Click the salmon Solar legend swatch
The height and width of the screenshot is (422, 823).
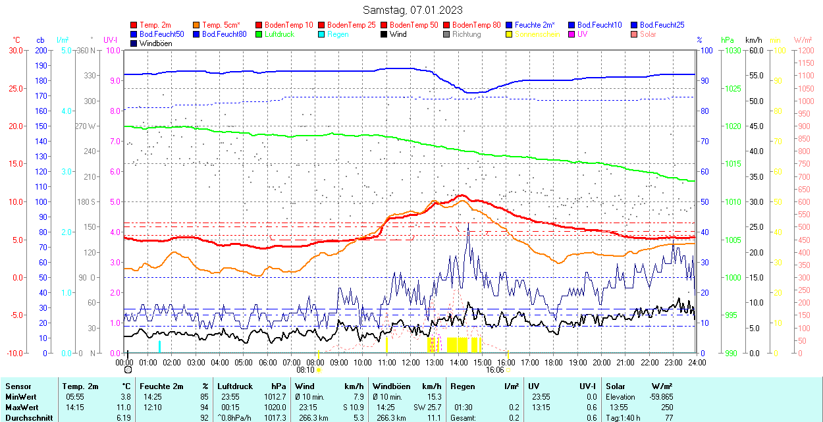click(635, 34)
